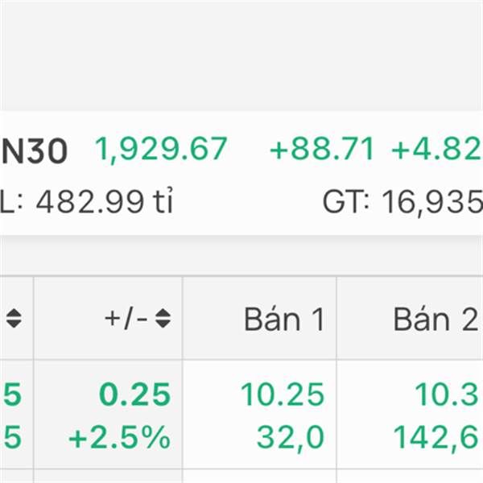Click the Bán 2 volume 142,6
This screenshot has width=483, height=483.
tap(437, 437)
